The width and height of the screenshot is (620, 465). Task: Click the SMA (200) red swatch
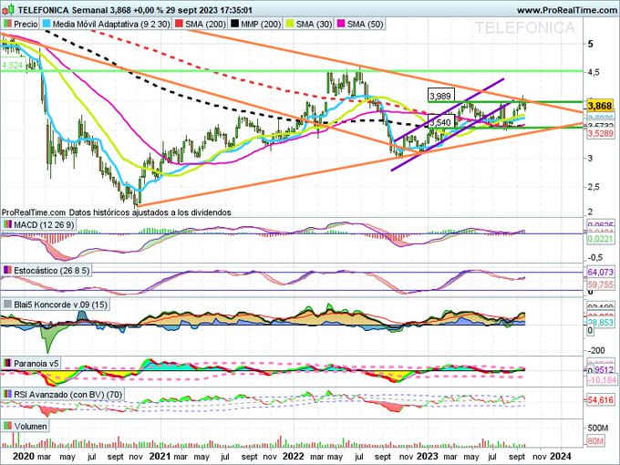point(179,24)
